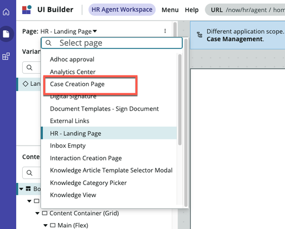Select Main (Flex) tree row
285x229 pixels.
[x=94, y=225]
